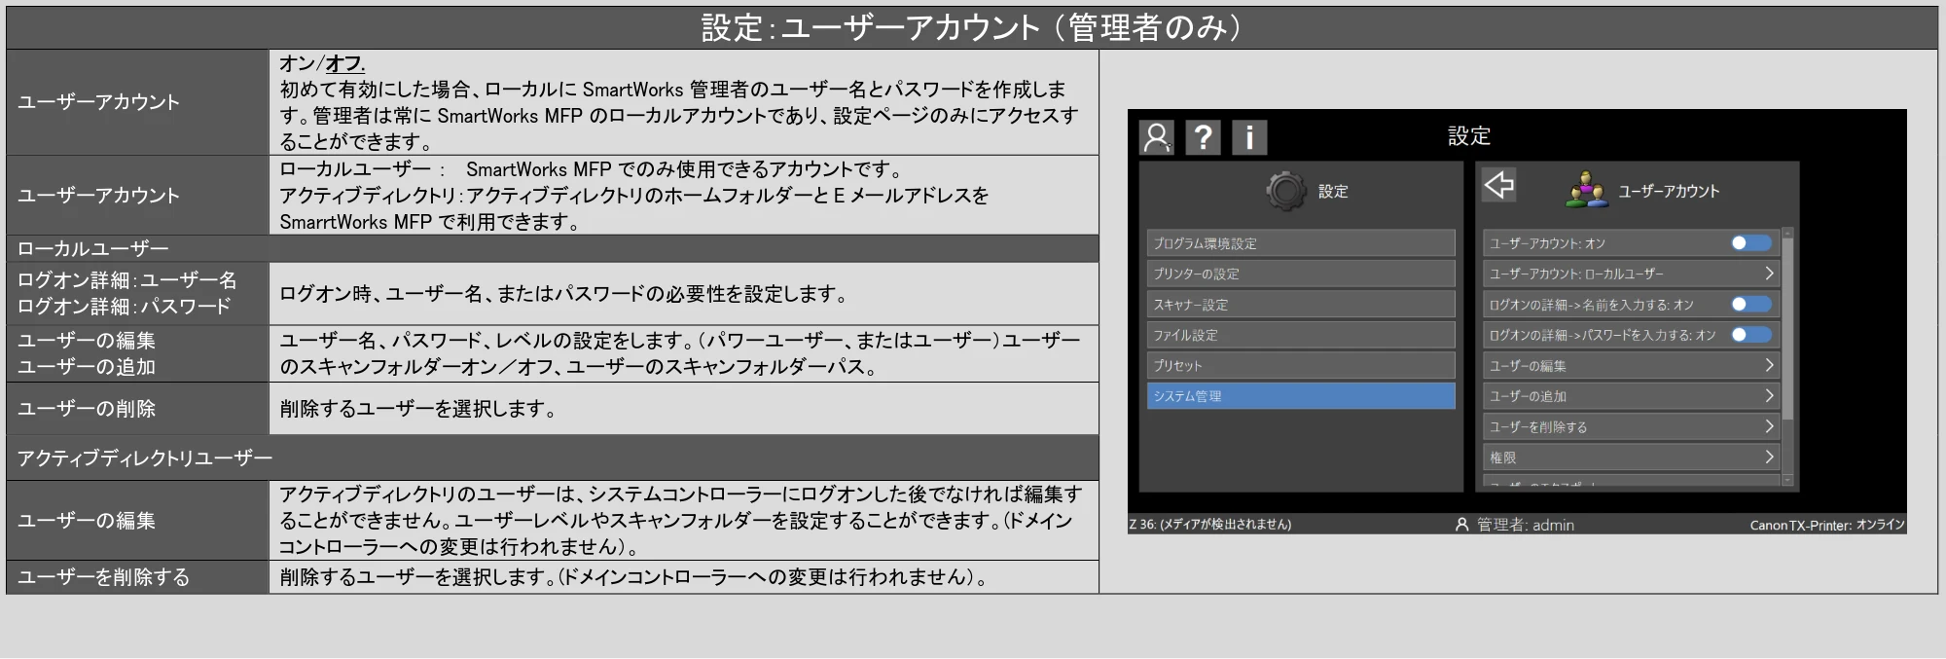The image size is (1946, 659).
Task: Click the 設定 title at top of app
Action: pos(1468,136)
